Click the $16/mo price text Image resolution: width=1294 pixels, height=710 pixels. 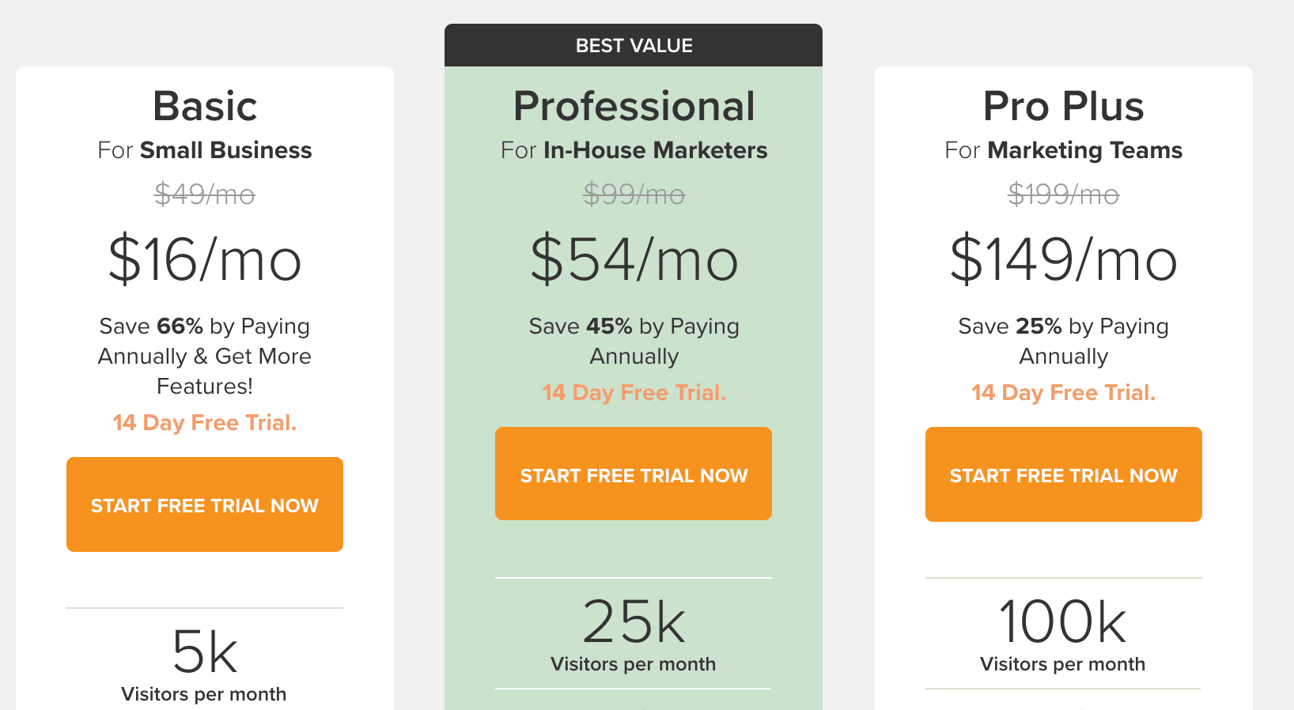point(204,261)
